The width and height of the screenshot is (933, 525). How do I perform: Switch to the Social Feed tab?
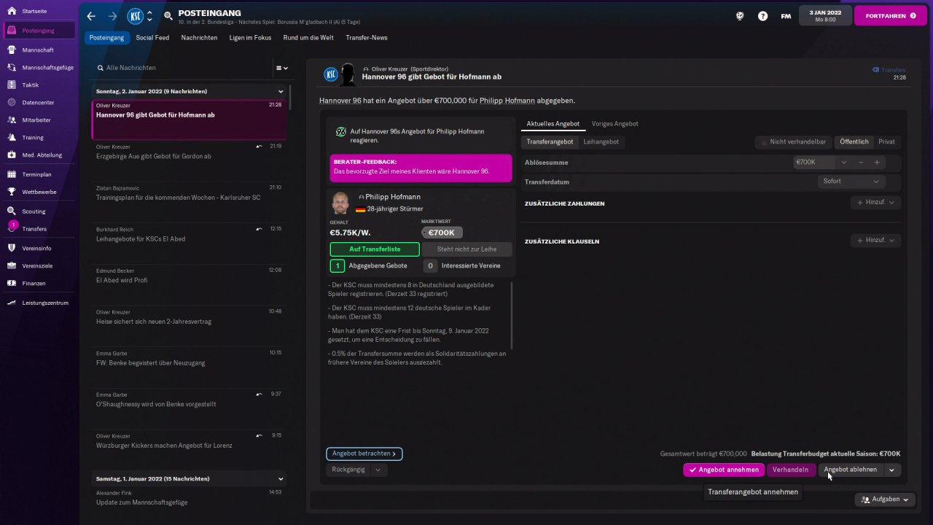(x=152, y=38)
